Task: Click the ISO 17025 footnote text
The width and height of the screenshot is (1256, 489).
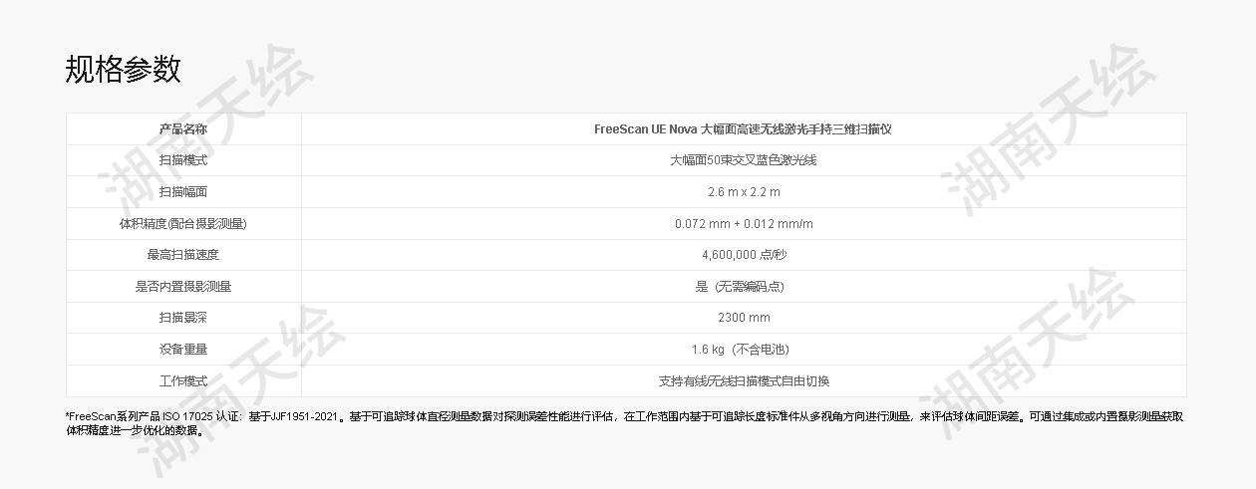Action: click(x=626, y=423)
